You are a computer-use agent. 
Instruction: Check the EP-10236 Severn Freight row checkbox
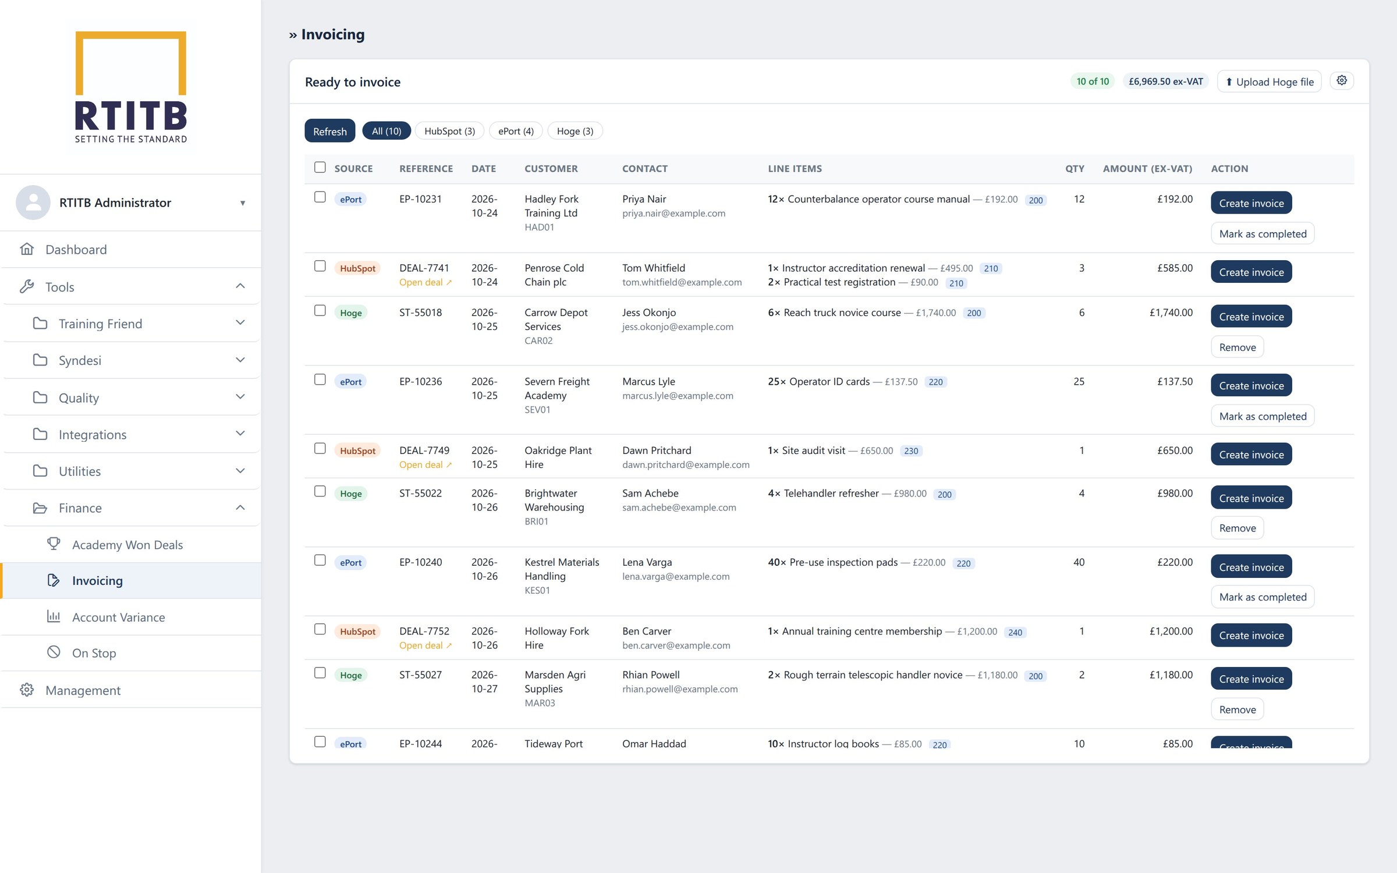click(x=320, y=379)
